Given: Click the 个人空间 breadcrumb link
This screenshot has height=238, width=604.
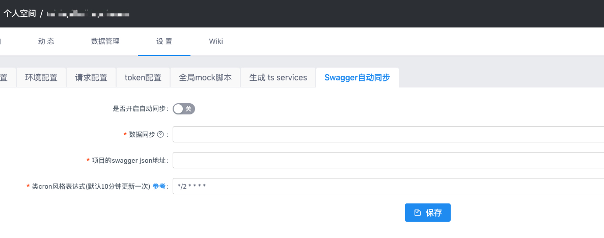Looking at the screenshot, I should click(x=19, y=14).
